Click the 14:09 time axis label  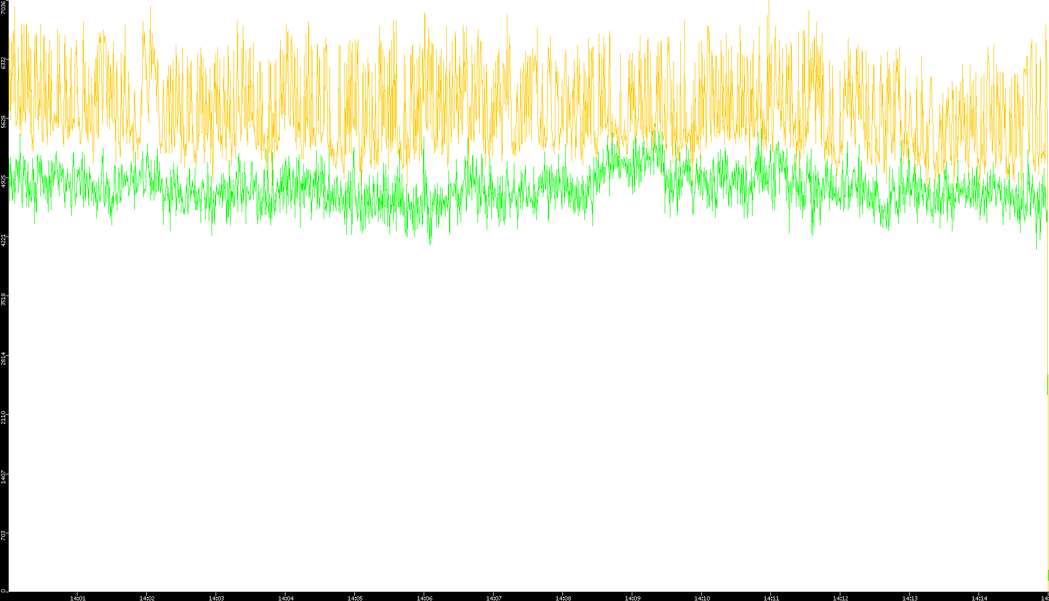point(632,598)
